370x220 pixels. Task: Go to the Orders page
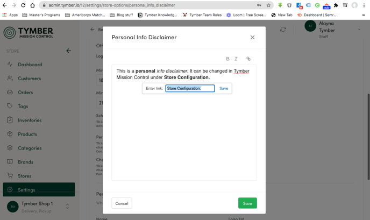pos(25,93)
